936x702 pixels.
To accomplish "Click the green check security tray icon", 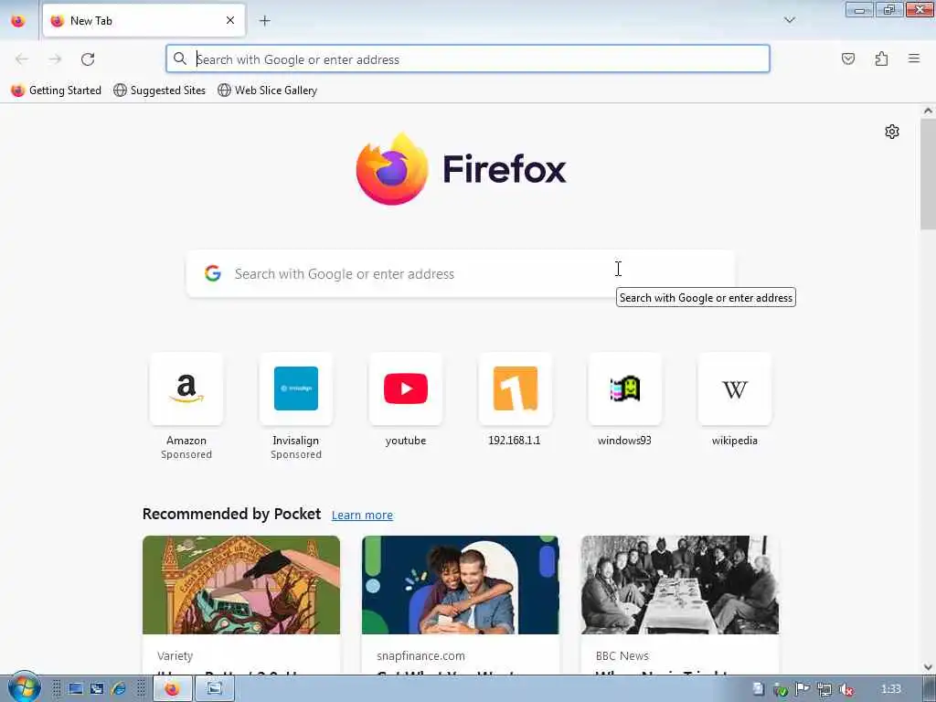I will click(x=781, y=690).
